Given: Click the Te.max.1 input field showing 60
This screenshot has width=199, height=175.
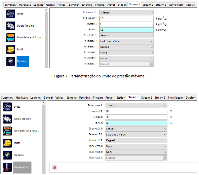Looking at the screenshot, I should coord(136,117).
